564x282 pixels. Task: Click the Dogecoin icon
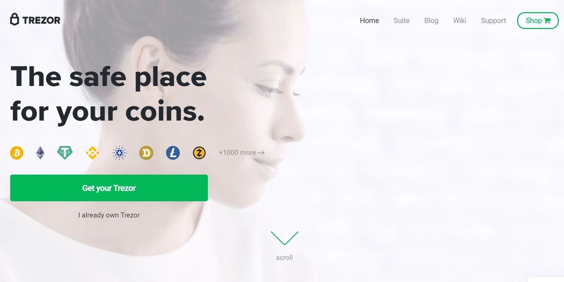(146, 153)
